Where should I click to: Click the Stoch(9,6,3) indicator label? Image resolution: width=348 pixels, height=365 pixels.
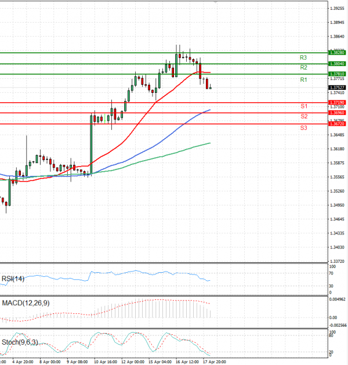(x=20, y=342)
